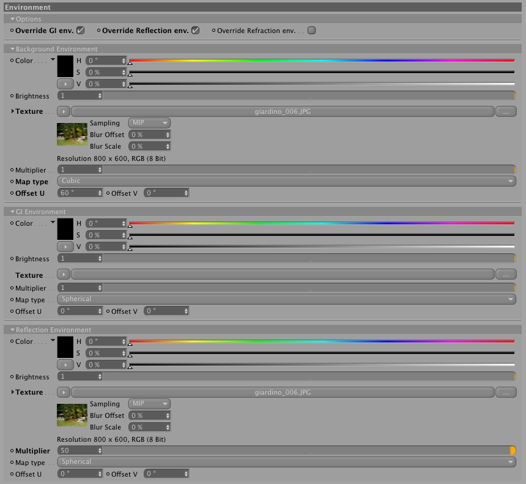Viewport: 526px width, 484px height.
Task: Open GI Map type Spherical dropdown
Action: (286, 299)
